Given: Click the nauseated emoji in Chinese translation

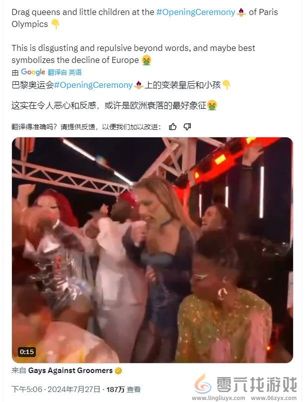Looking at the screenshot, I should [x=212, y=105].
